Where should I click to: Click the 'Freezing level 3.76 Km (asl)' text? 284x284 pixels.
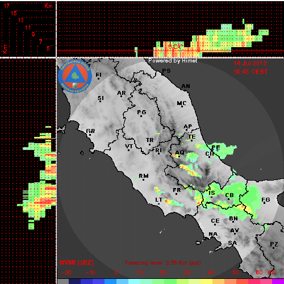(x=163, y=263)
